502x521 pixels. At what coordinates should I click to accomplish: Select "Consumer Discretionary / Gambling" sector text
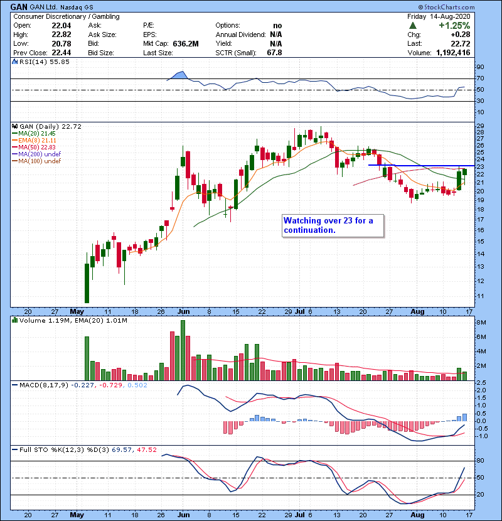(x=67, y=16)
